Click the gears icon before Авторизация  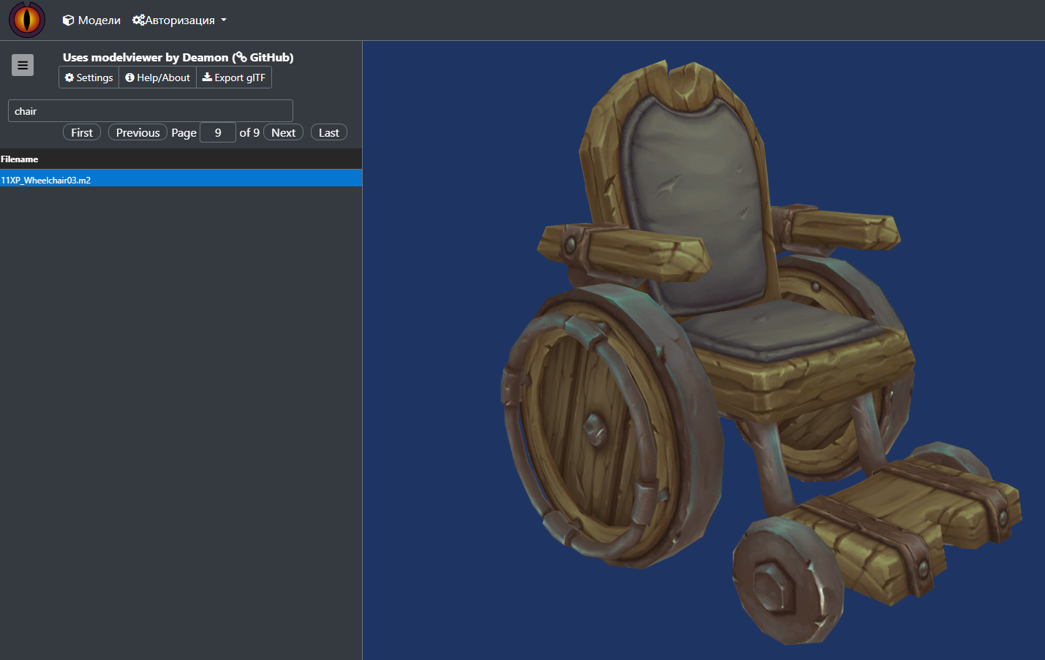point(138,20)
